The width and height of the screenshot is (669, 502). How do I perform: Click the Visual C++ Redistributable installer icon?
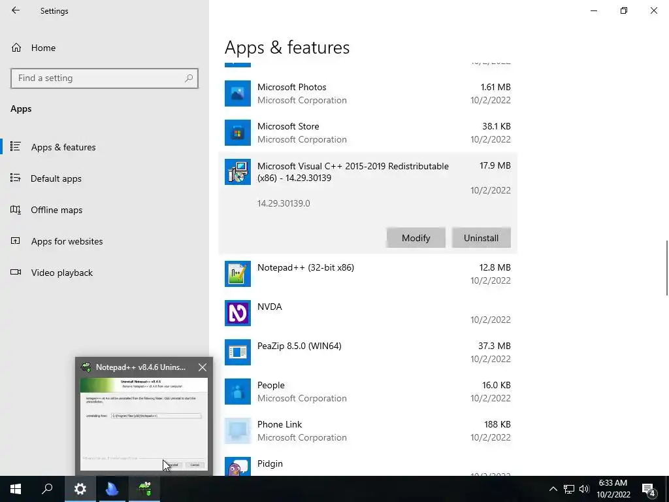[238, 172]
